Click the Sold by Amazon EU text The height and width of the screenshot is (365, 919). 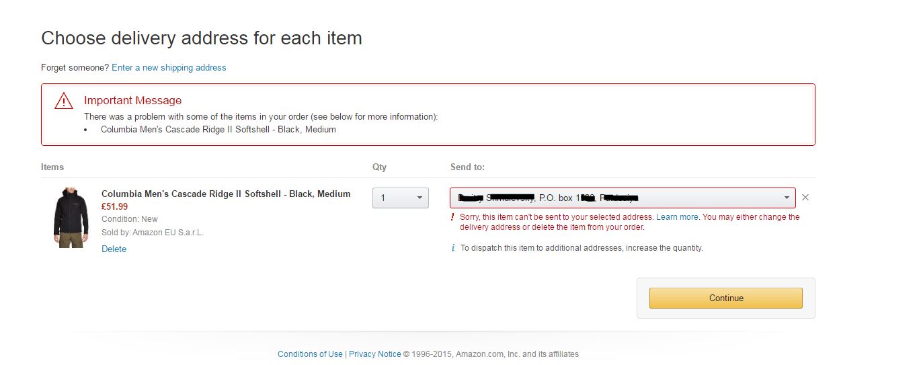pyautogui.click(x=153, y=233)
